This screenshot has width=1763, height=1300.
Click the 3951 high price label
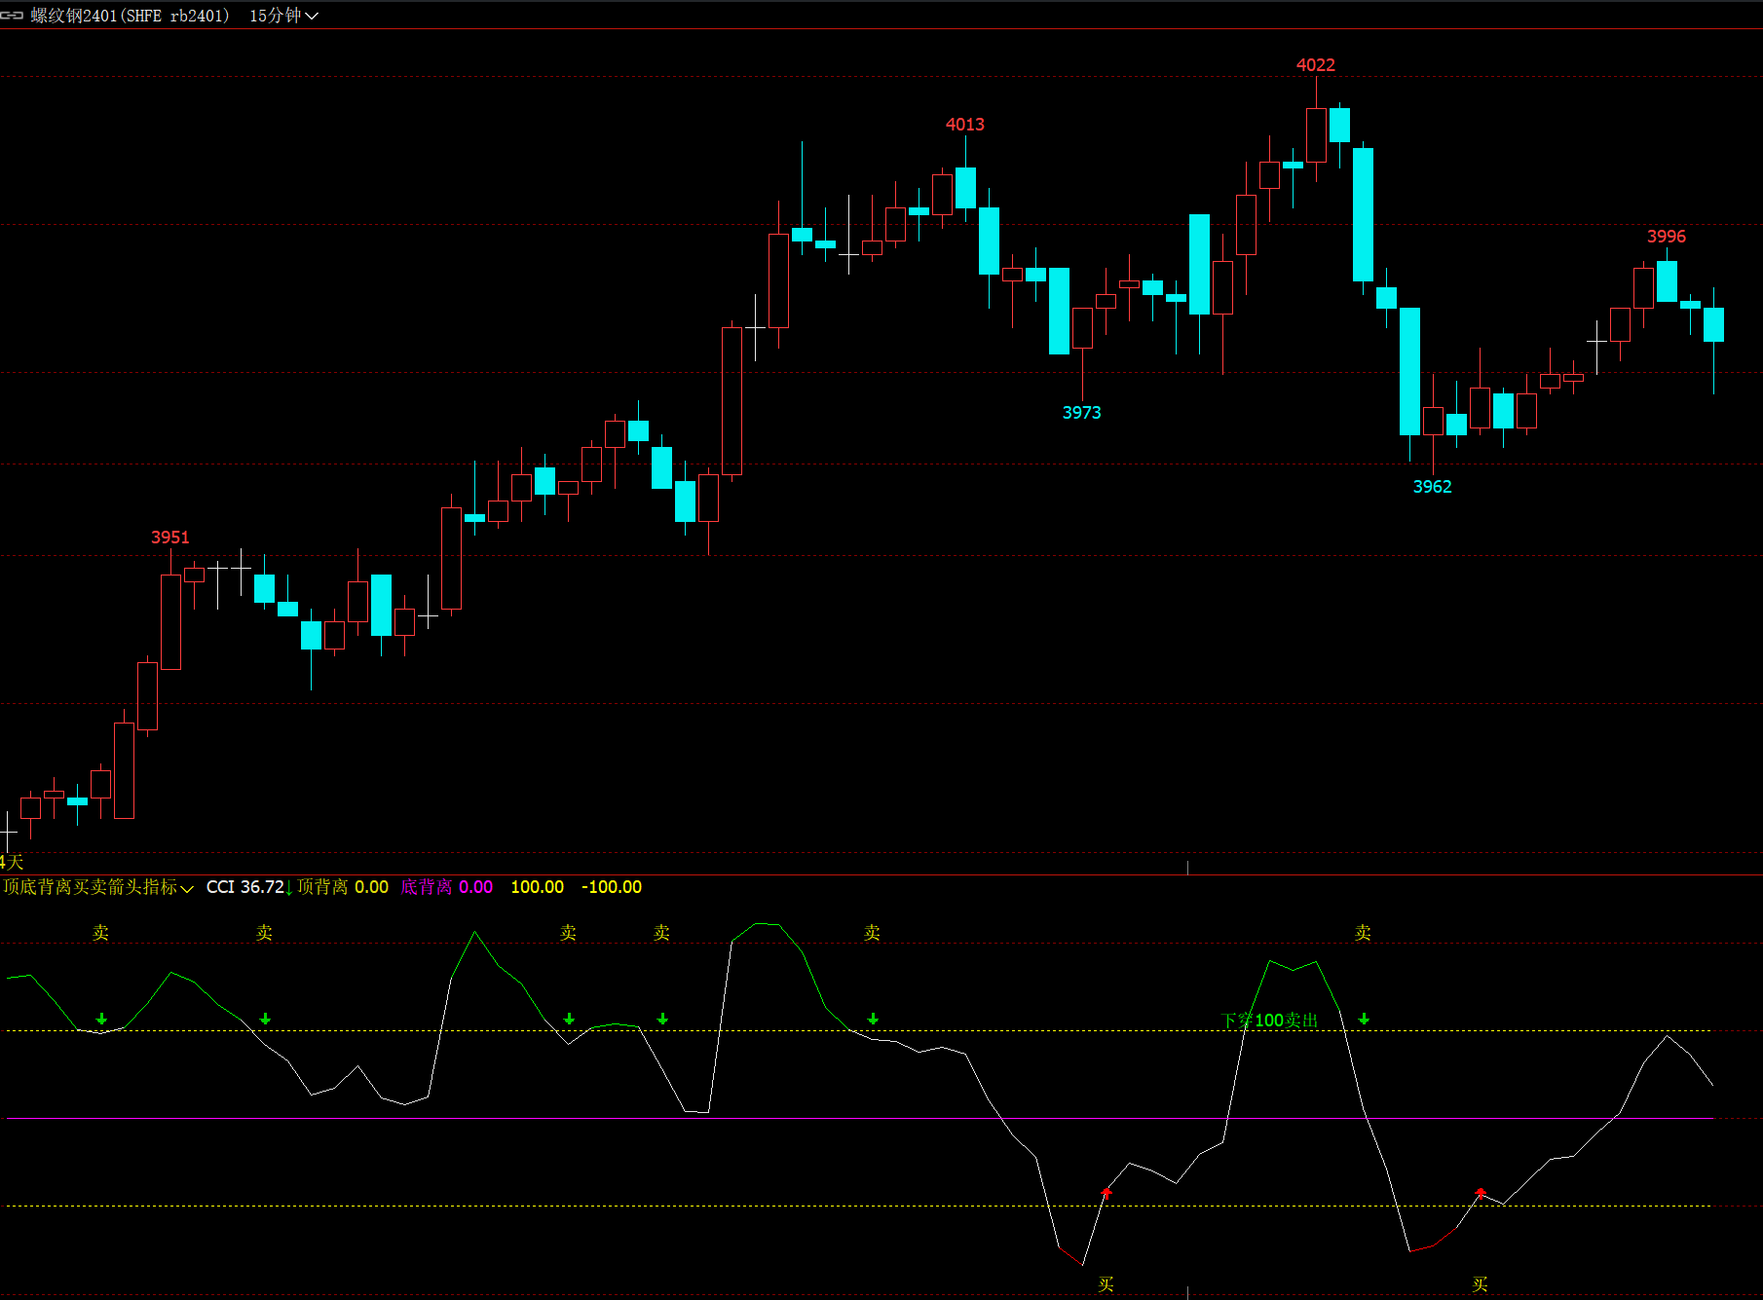[x=170, y=538]
